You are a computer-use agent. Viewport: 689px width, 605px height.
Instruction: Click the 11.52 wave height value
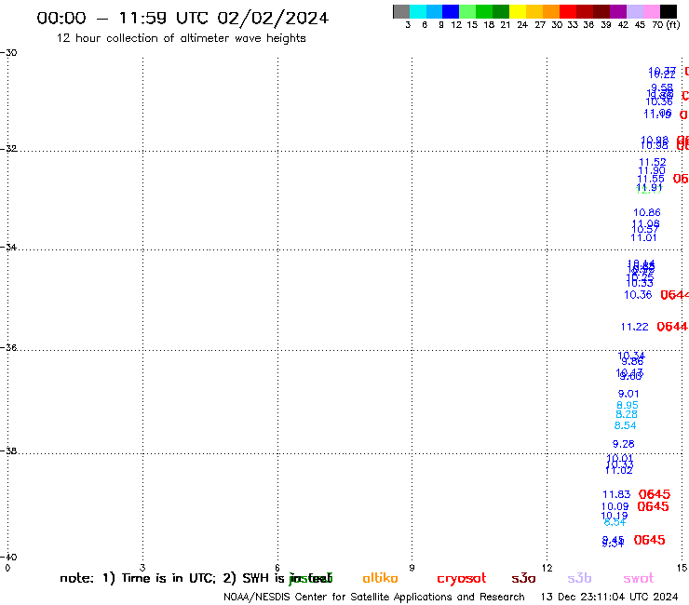click(x=653, y=163)
